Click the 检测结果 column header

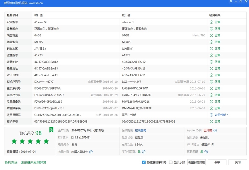(x=215, y=15)
